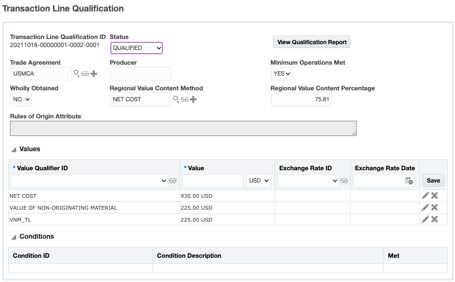The image size is (455, 282).
Task: Open the Wholly Obtained dropdown
Action: point(21,99)
